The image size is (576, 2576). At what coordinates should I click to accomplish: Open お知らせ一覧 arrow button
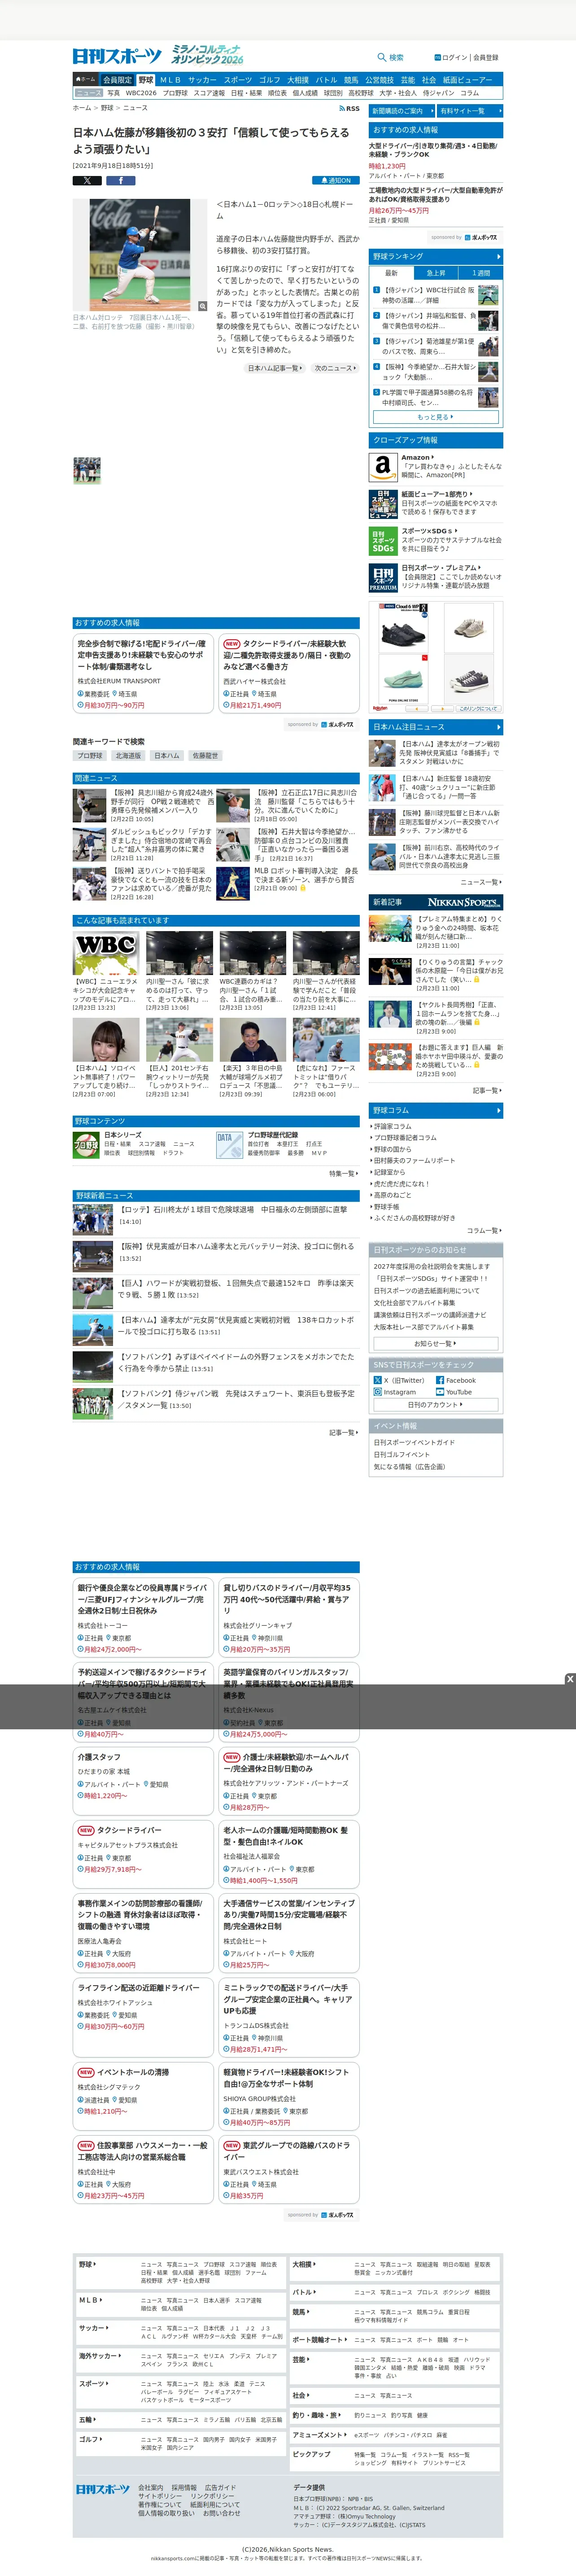click(436, 1344)
